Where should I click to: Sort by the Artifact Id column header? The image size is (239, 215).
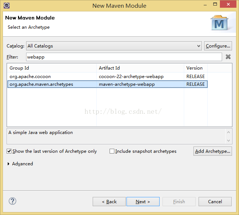click(x=140, y=68)
